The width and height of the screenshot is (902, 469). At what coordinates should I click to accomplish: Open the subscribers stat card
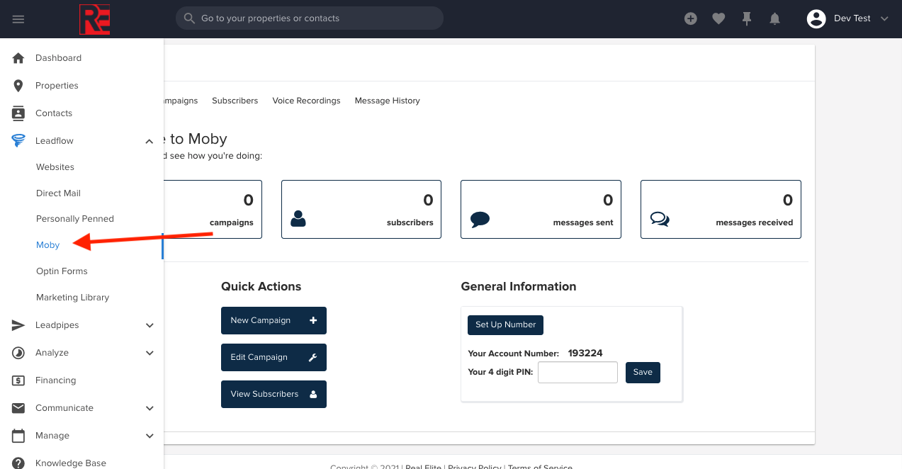click(x=361, y=209)
